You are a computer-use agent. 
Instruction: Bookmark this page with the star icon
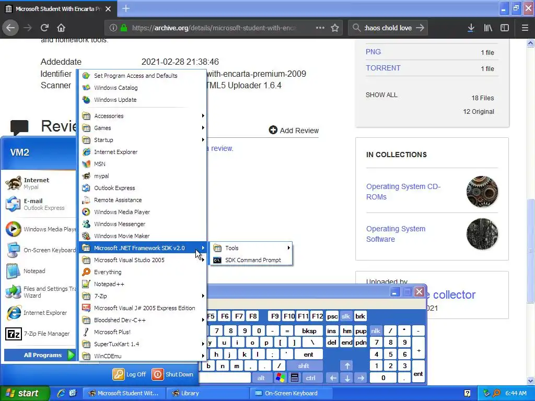tap(335, 28)
